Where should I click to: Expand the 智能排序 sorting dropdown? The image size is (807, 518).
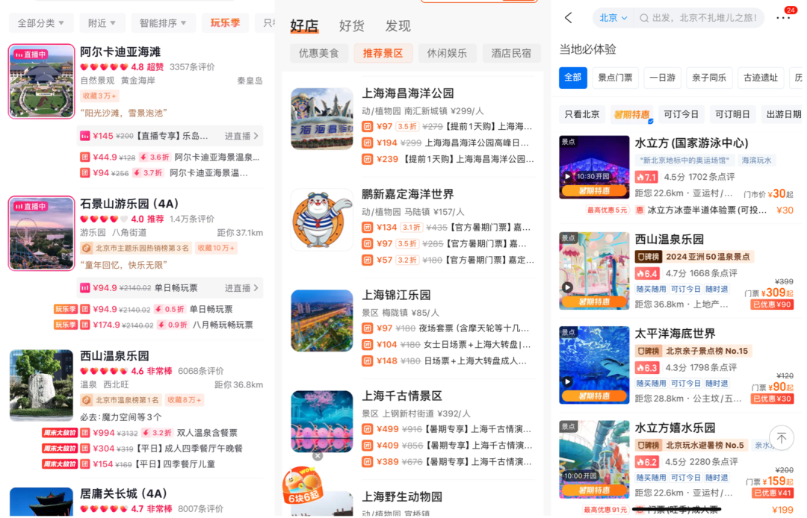[163, 22]
